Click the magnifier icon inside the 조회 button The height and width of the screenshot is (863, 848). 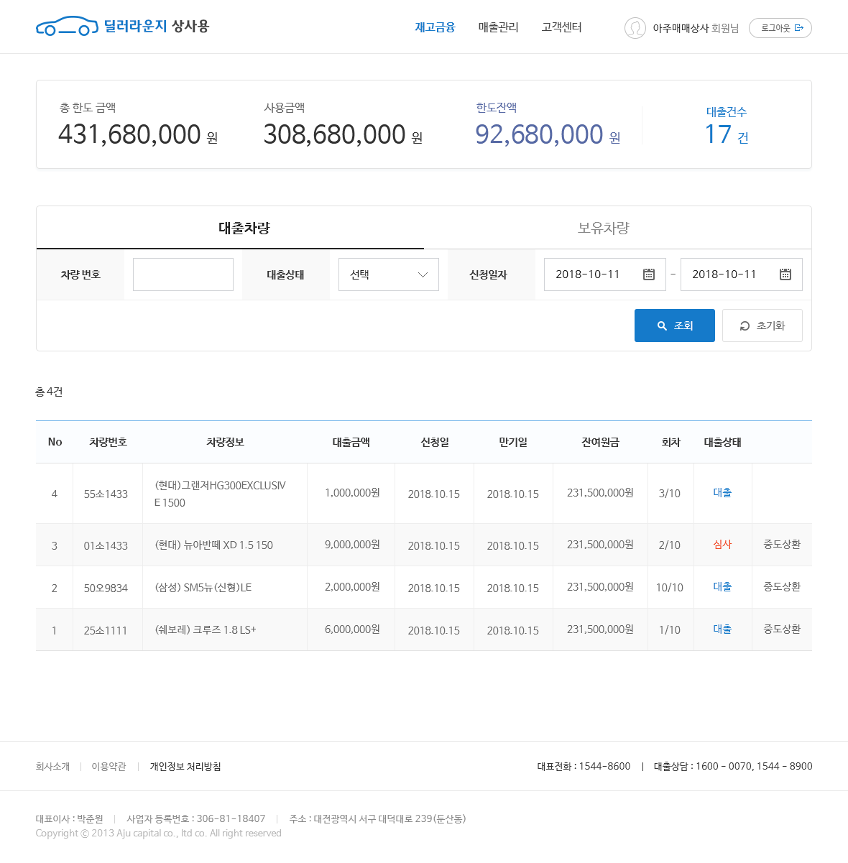[663, 325]
